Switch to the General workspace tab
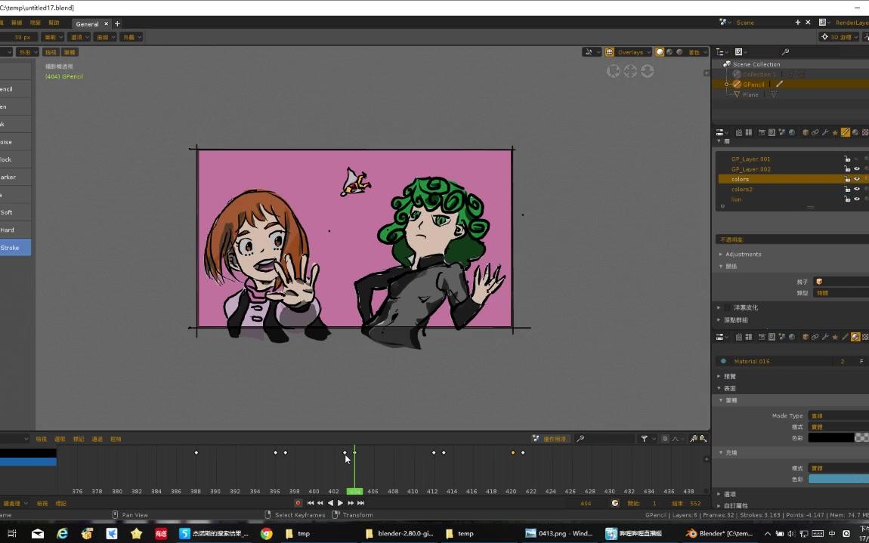 point(87,24)
